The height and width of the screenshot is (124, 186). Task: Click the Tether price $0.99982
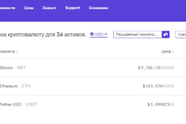(161, 104)
